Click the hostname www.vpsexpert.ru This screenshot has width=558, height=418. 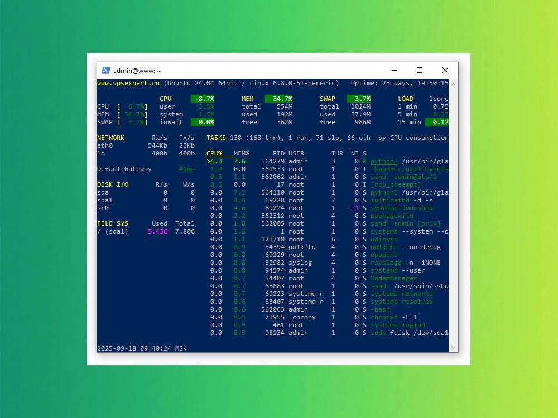click(x=128, y=83)
